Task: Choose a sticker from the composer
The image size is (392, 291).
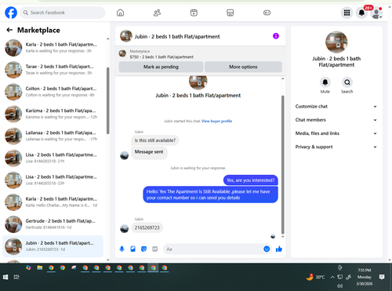Action: (143, 249)
